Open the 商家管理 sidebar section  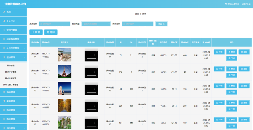pyautogui.click(x=13, y=119)
